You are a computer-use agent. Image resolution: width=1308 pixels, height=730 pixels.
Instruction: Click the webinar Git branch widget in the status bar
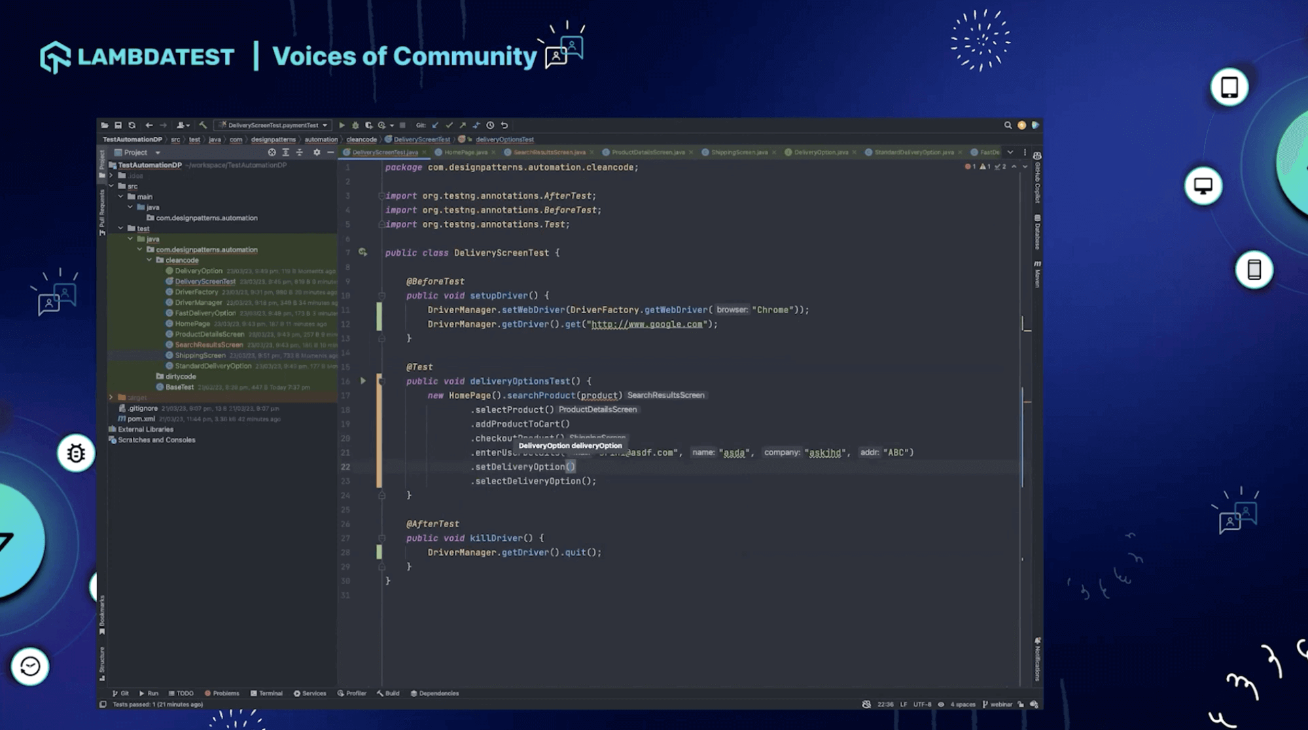pyautogui.click(x=998, y=704)
